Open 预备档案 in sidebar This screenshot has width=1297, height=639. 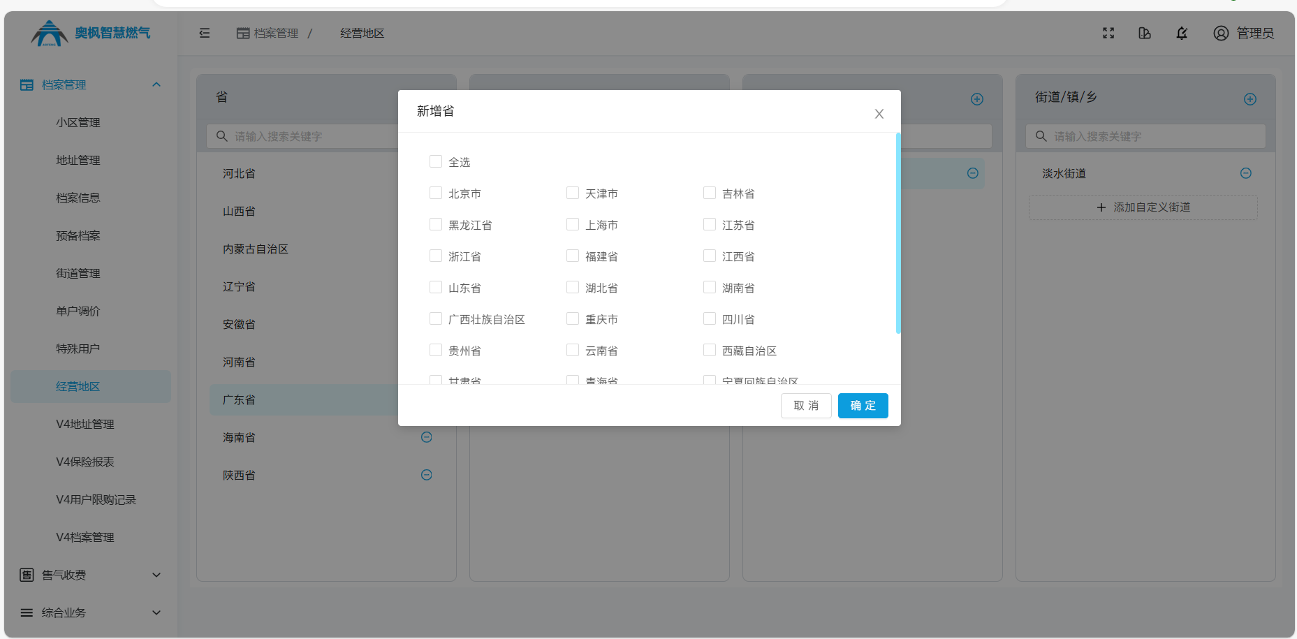click(91, 235)
